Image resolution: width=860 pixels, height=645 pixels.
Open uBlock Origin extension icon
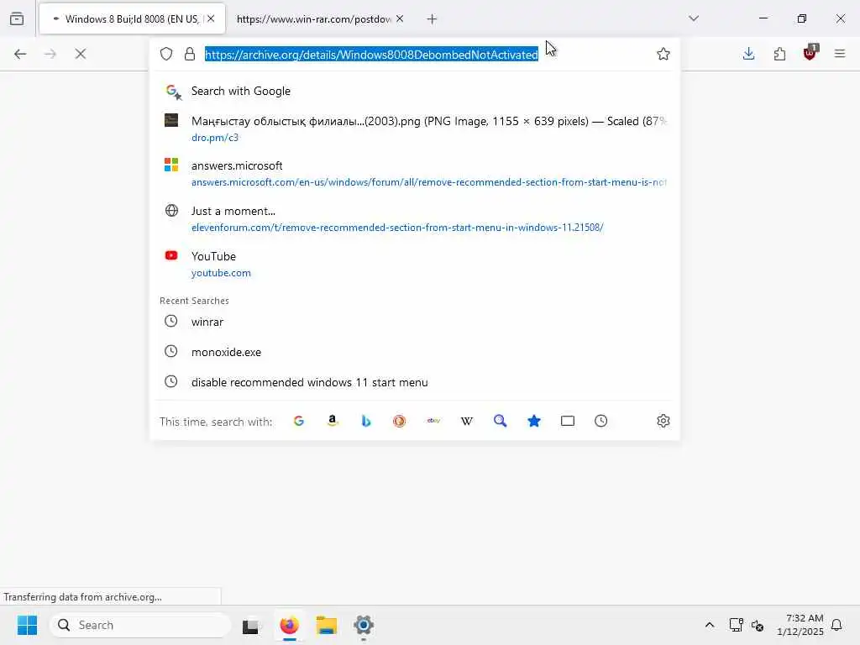pos(810,53)
